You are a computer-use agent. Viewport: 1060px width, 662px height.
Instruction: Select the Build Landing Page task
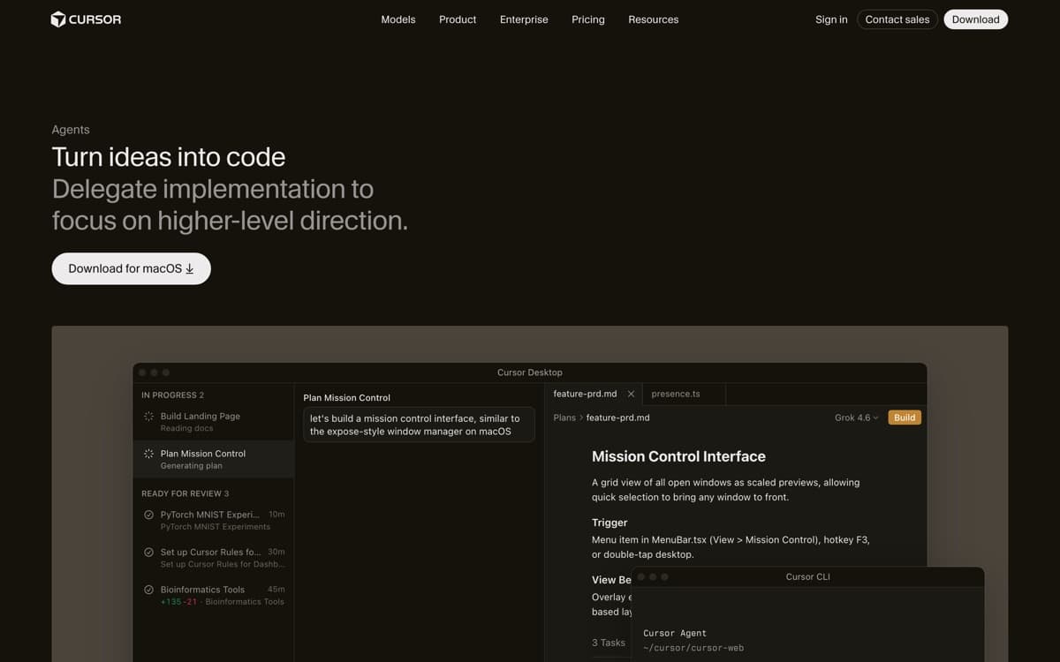click(x=213, y=422)
